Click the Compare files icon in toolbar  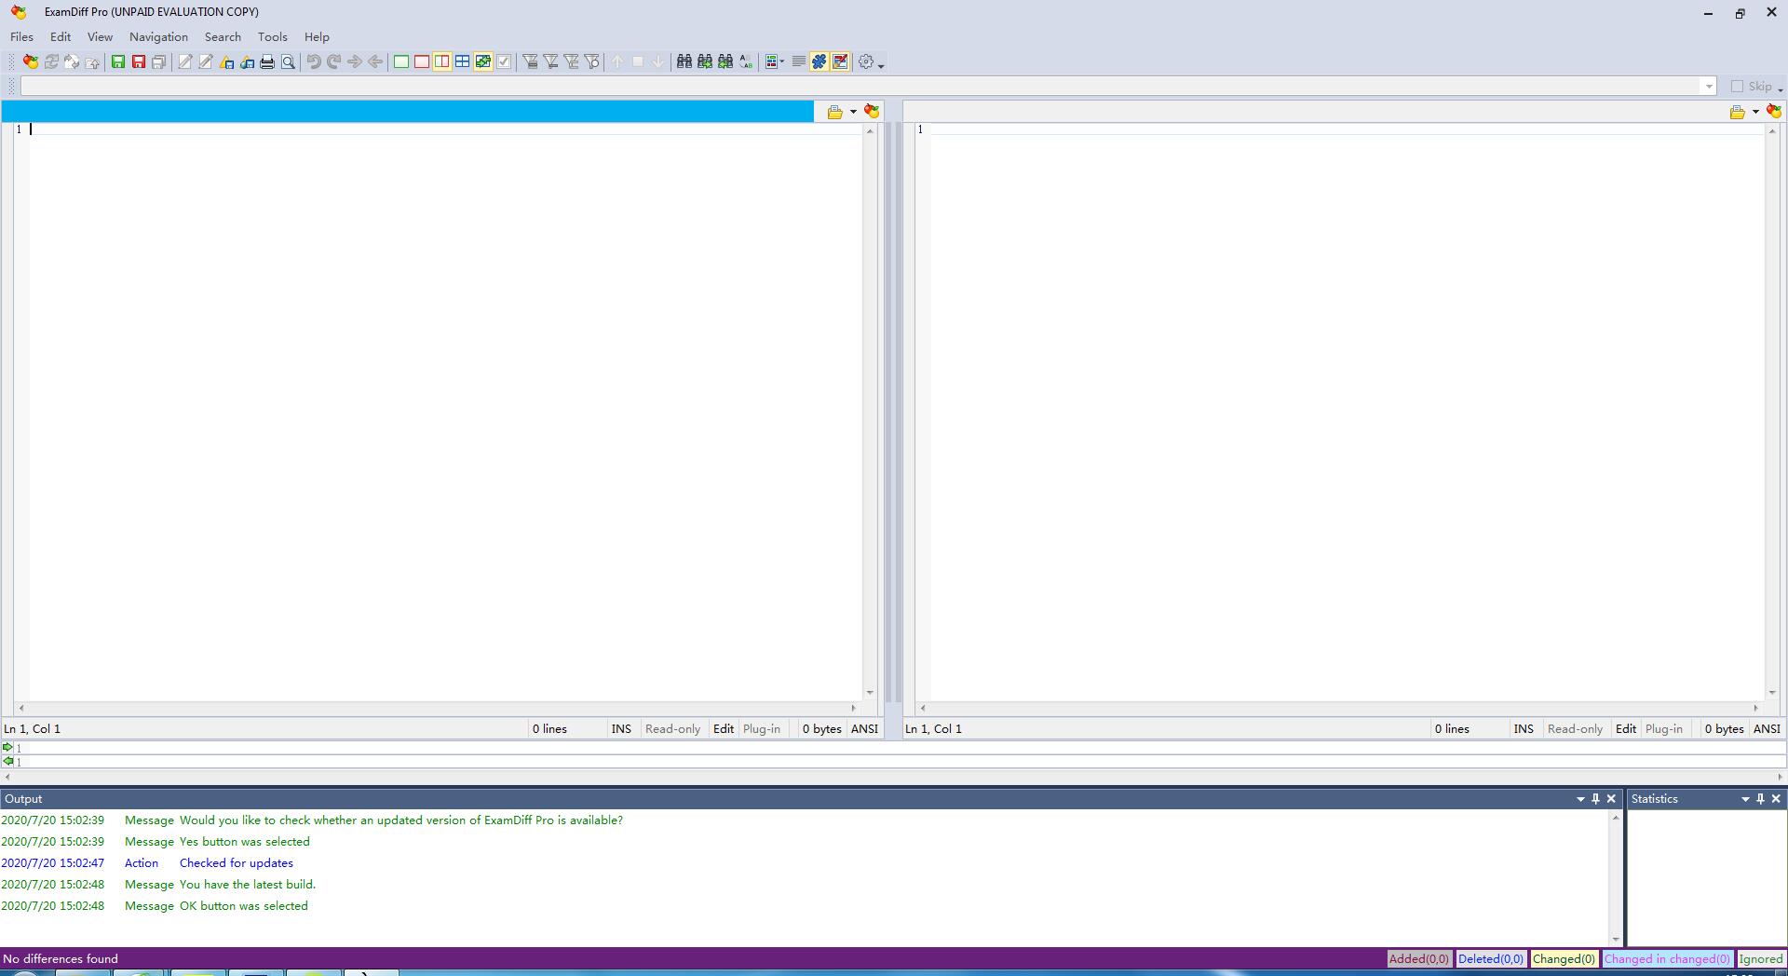(x=31, y=62)
